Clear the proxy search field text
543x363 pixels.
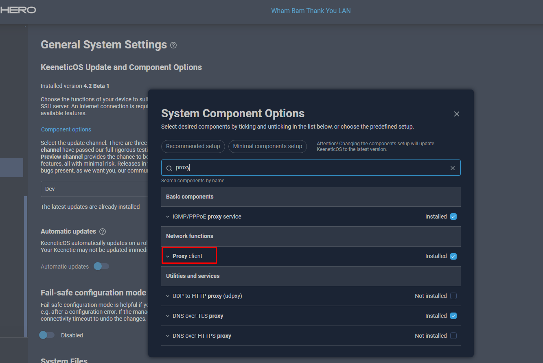pyautogui.click(x=452, y=168)
